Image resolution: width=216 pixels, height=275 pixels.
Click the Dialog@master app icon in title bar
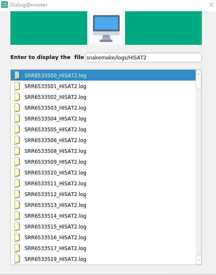pos(5,5)
